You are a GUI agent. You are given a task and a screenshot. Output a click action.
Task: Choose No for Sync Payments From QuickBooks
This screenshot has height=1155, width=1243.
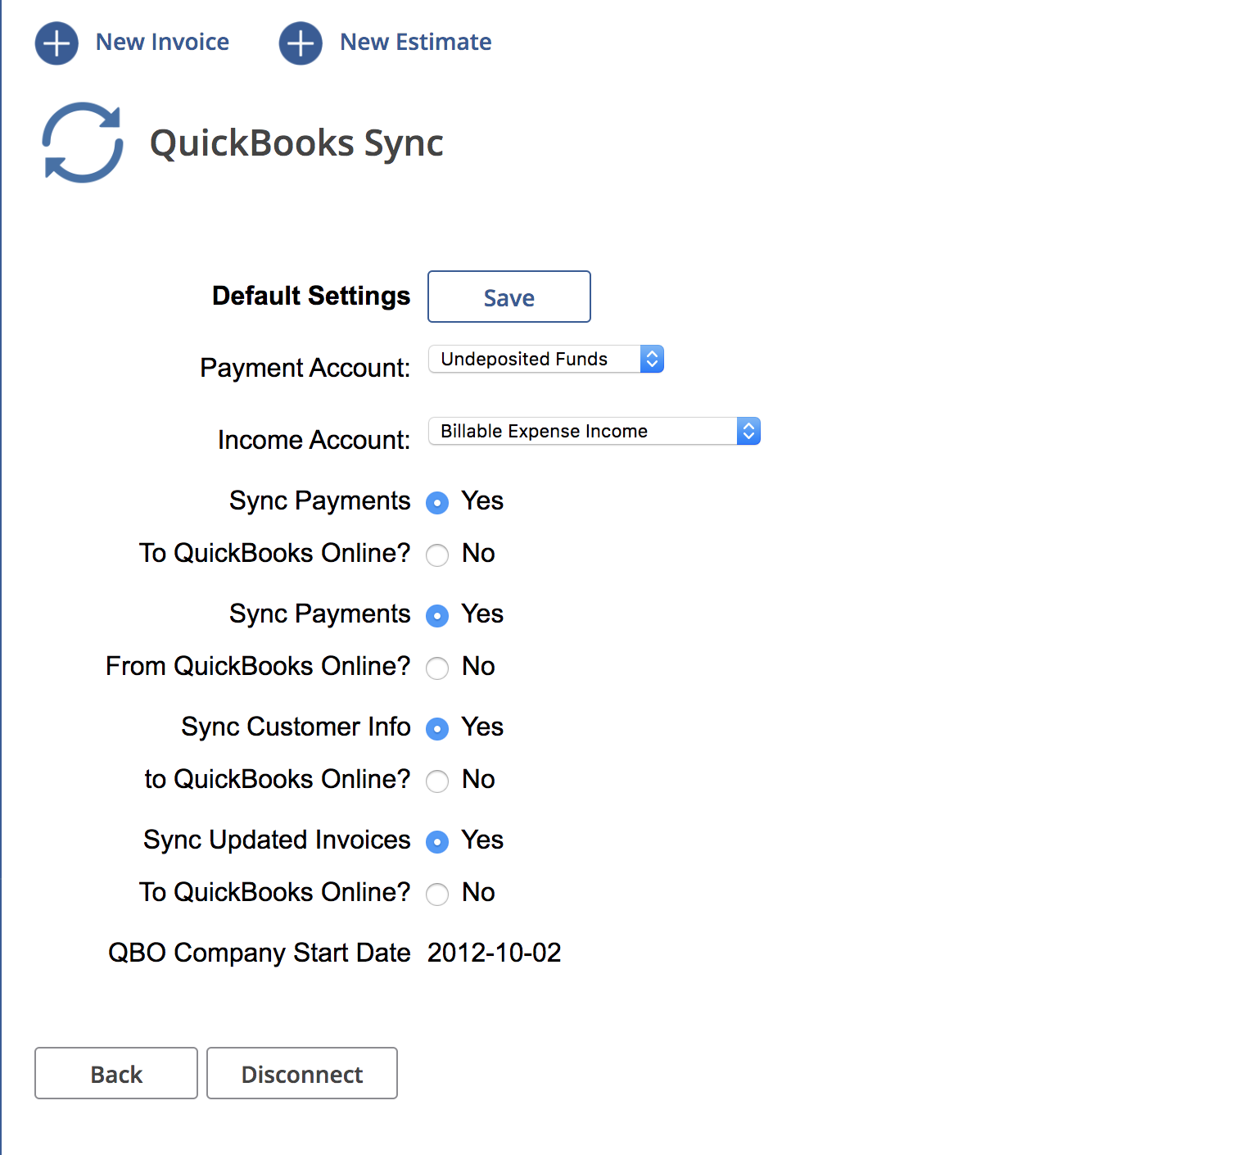[x=437, y=668]
